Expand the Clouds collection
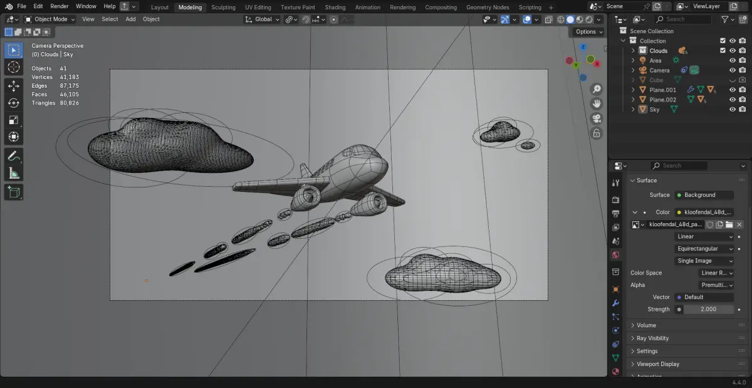 pyautogui.click(x=633, y=51)
